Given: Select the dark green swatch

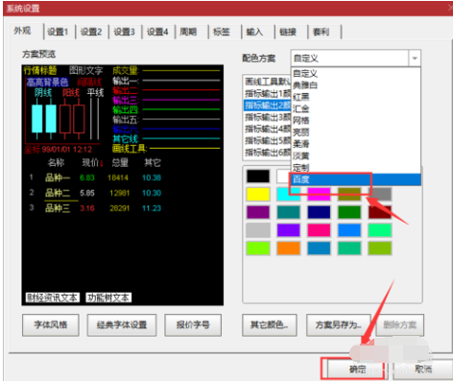Looking at the screenshot, I should (x=349, y=212).
